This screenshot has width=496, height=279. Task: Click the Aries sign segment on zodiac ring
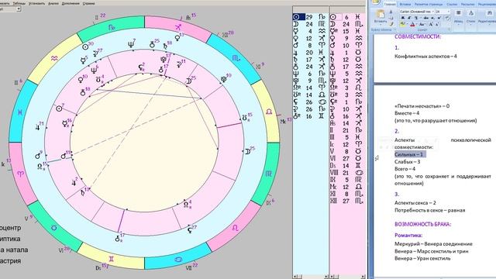pyautogui.click(x=21, y=174)
